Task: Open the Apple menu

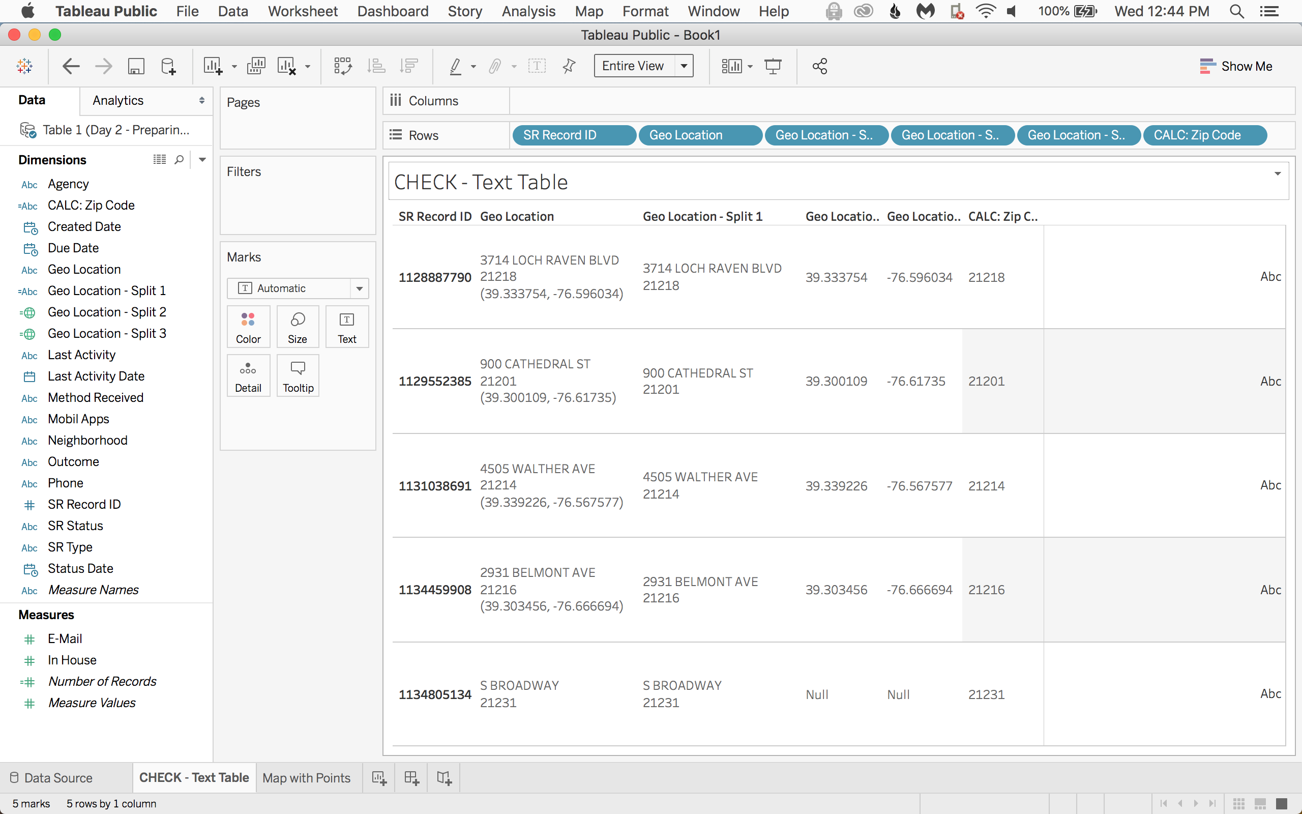Action: (x=28, y=11)
